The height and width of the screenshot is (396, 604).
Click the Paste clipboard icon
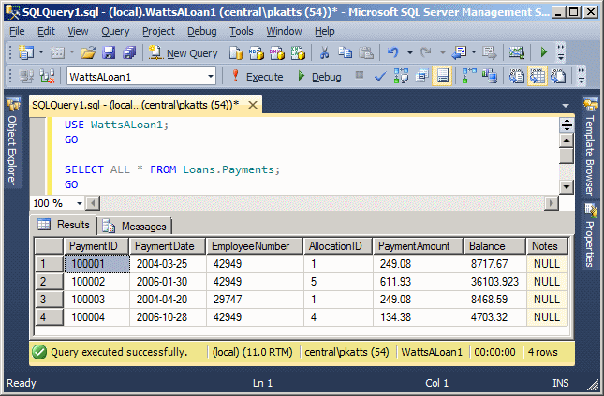pos(366,52)
